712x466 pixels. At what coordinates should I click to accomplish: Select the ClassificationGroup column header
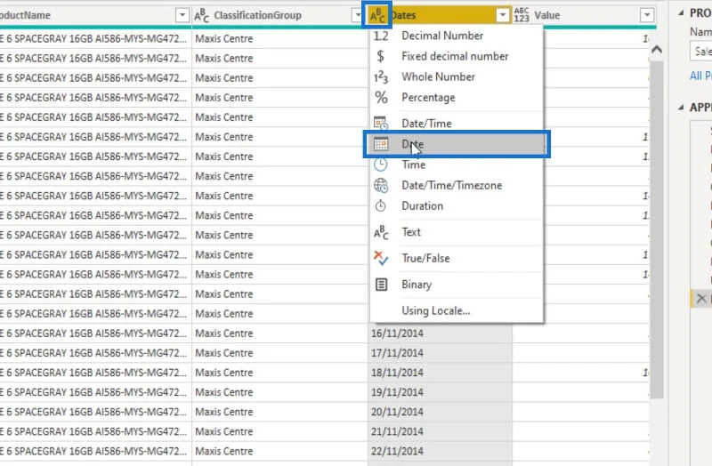[x=279, y=15]
